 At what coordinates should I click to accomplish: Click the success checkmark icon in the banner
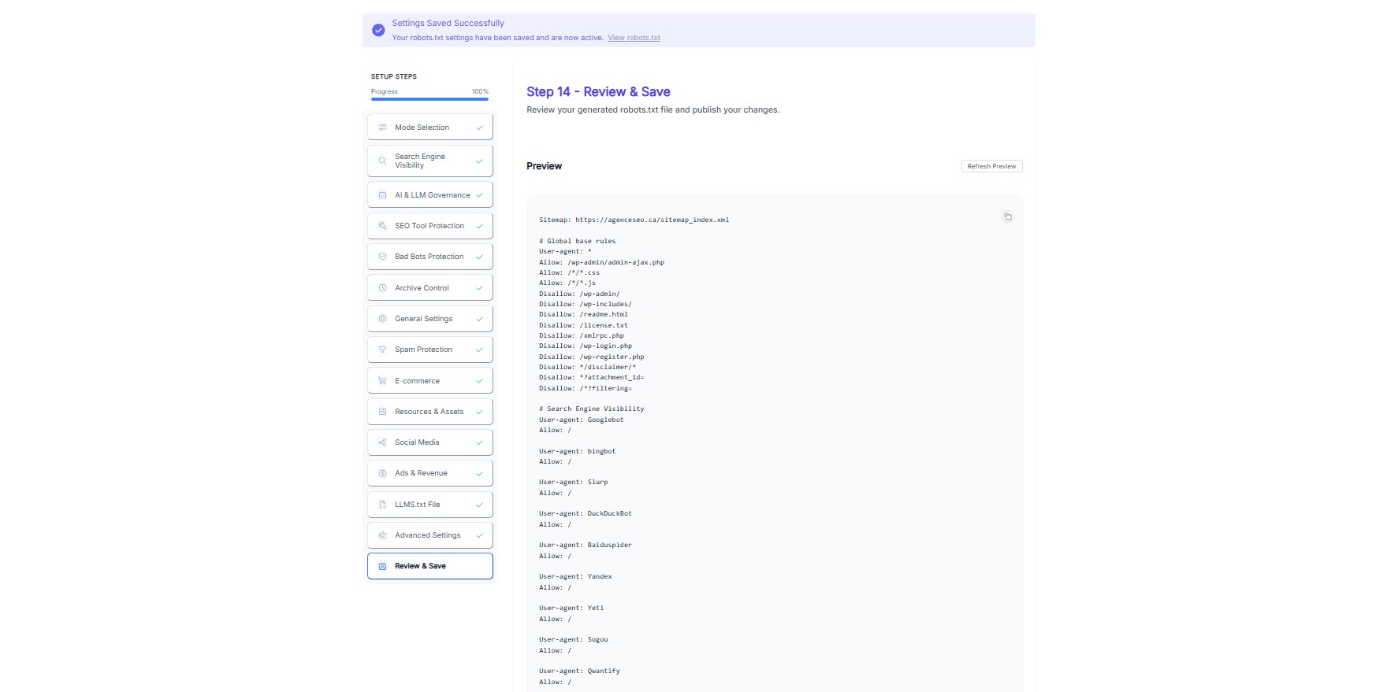pyautogui.click(x=378, y=30)
